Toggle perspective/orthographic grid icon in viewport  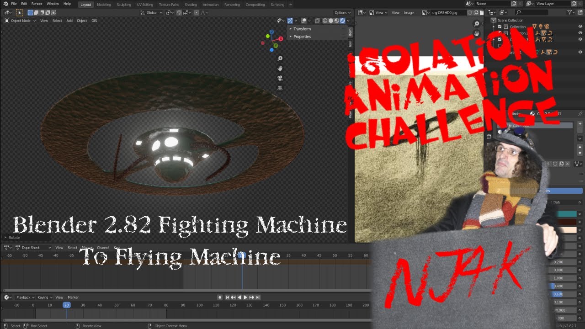[280, 88]
